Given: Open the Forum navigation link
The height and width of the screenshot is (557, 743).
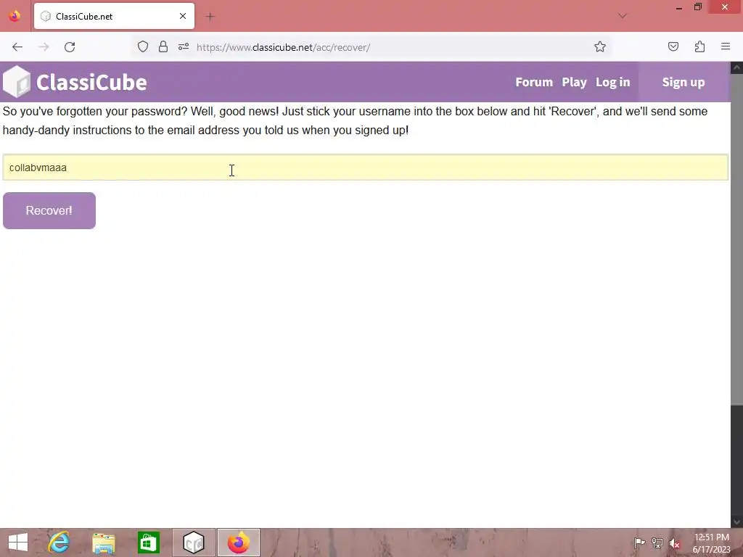Looking at the screenshot, I should tap(534, 82).
